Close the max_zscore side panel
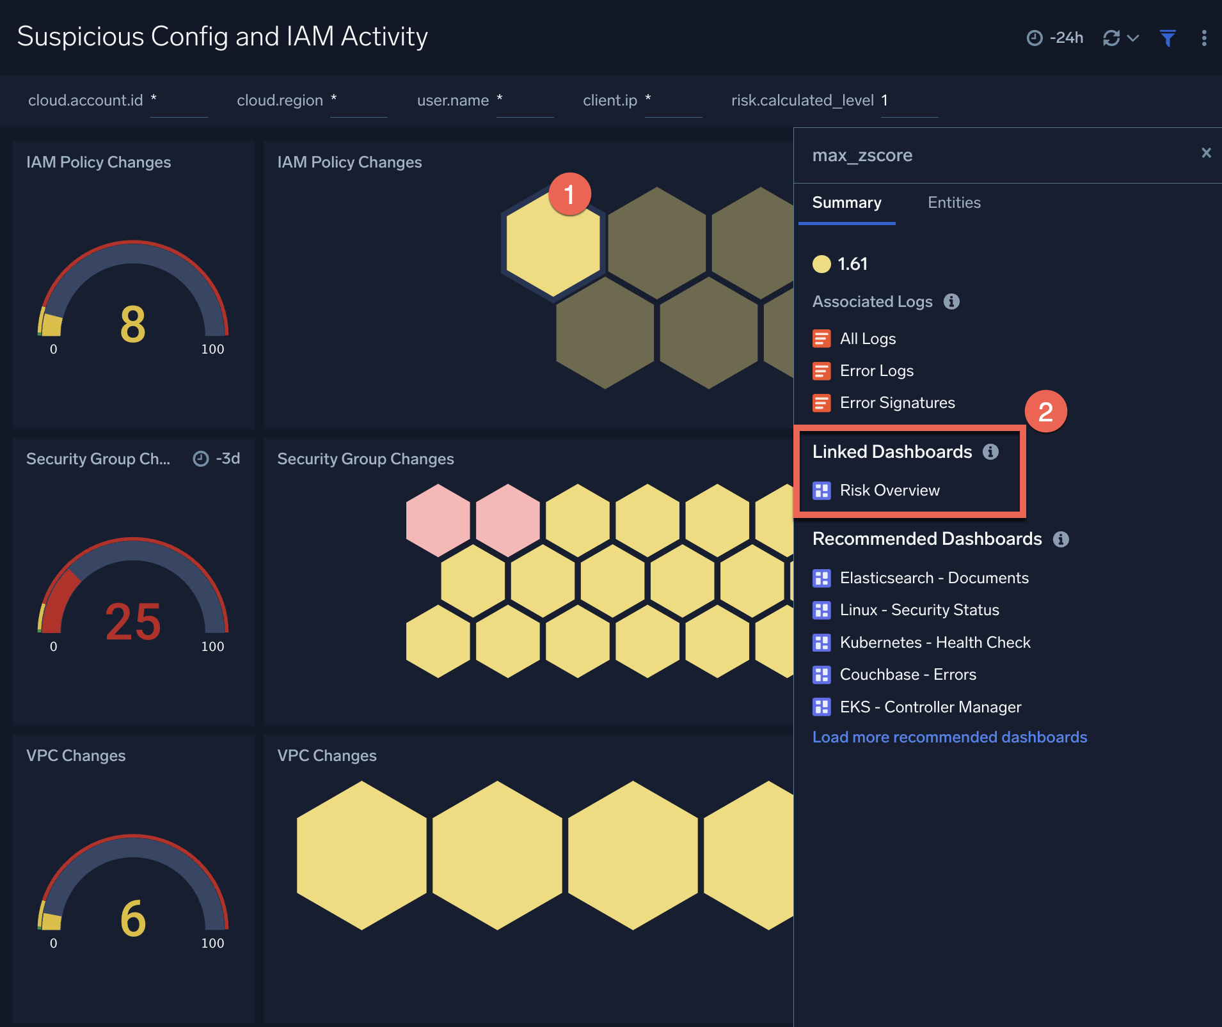1222x1027 pixels. click(1207, 153)
